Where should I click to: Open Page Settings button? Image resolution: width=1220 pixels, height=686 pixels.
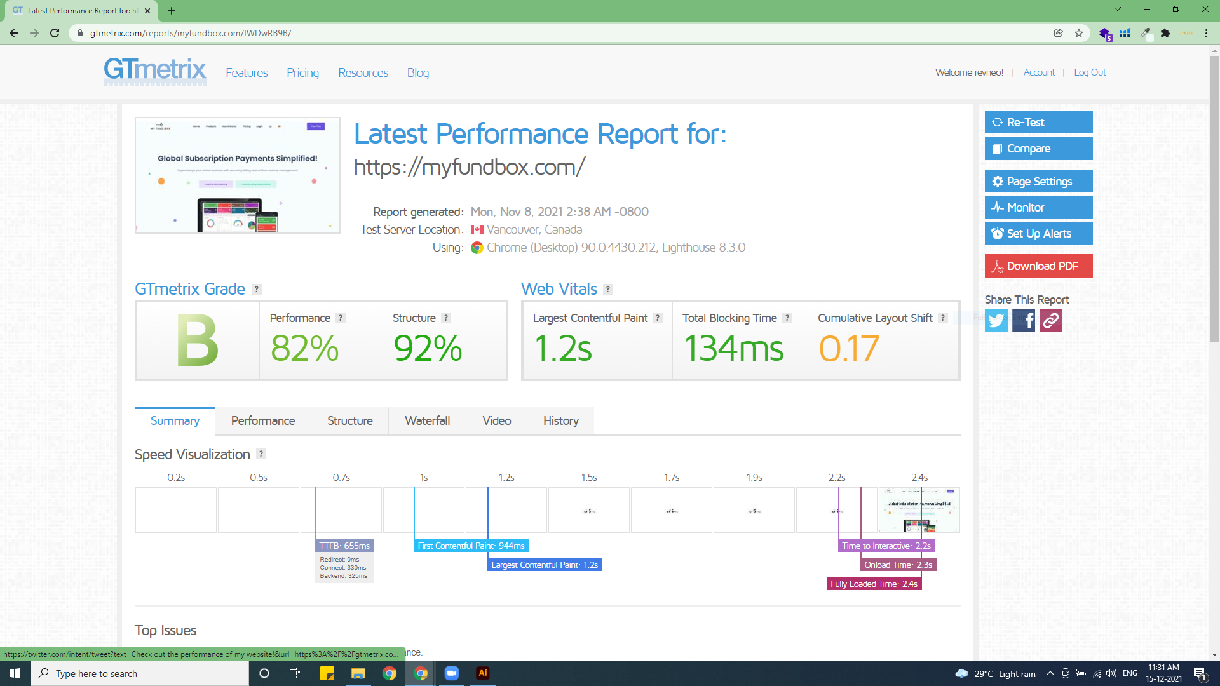1039,181
